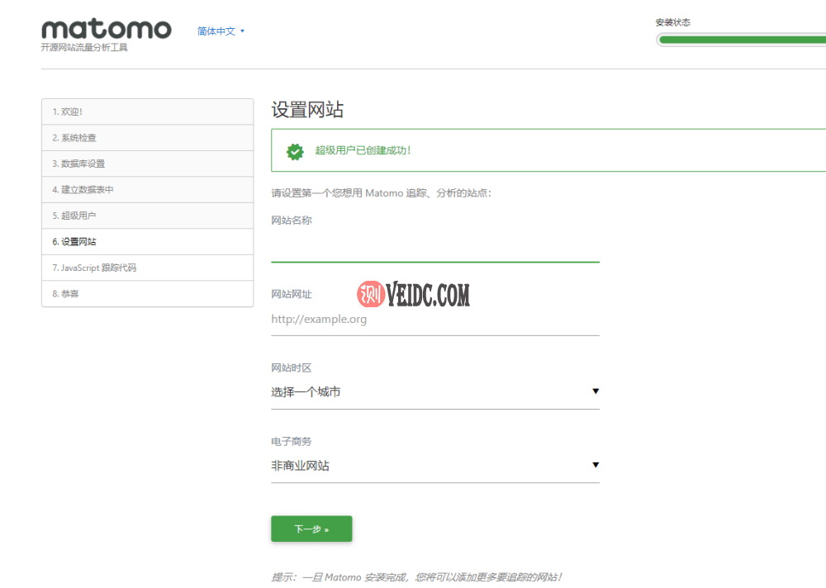This screenshot has width=826, height=588.
Task: Go to step 8. 恭喜
Action: [148, 293]
